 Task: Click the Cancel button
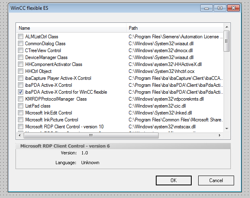tap(216, 180)
